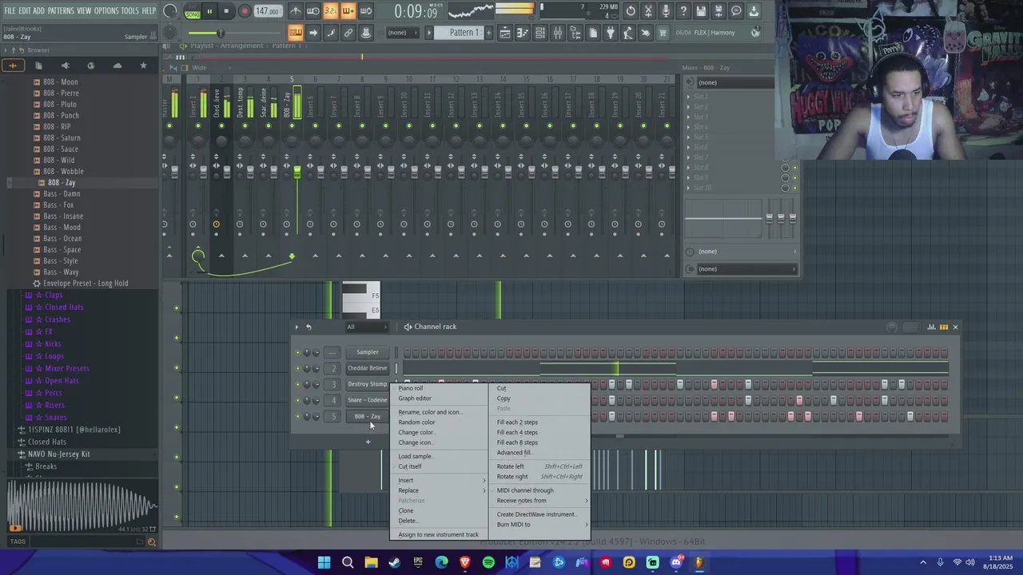Click the microphone one-click recording icon
The width and height of the screenshot is (1023, 575).
666,11
